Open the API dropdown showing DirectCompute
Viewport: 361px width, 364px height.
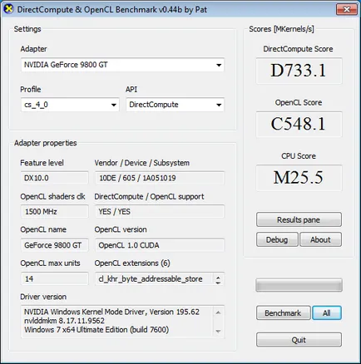175,105
